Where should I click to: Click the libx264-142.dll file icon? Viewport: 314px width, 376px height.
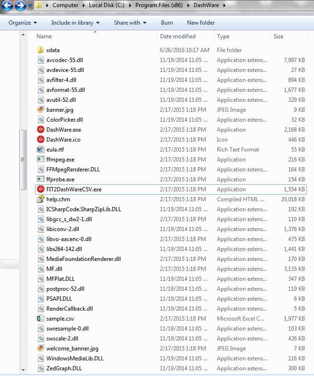pos(41,249)
